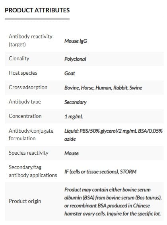
Task: Click the Antibody reactivity (target) label
Action: 30,40
